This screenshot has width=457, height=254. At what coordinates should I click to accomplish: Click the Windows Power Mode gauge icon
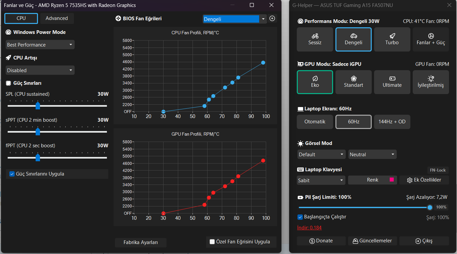coord(8,32)
